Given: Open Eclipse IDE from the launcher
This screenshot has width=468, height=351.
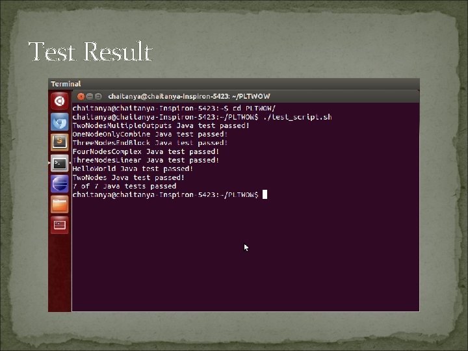Looking at the screenshot, I should pos(60,183).
